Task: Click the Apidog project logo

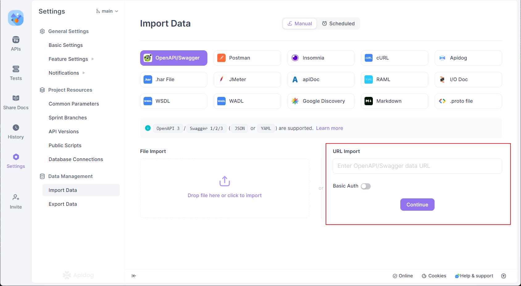Action: (x=15, y=18)
